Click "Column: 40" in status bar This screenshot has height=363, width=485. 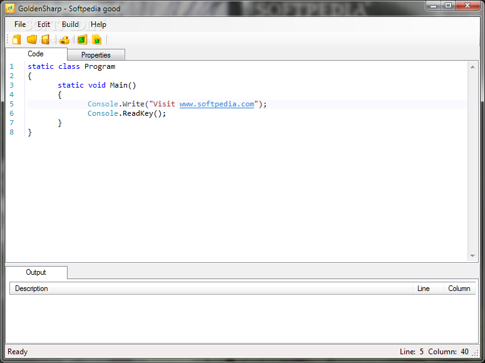(448, 352)
